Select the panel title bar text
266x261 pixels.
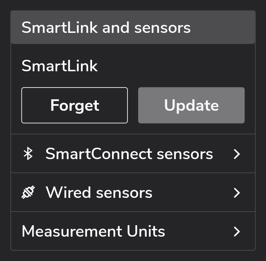pyautogui.click(x=106, y=28)
